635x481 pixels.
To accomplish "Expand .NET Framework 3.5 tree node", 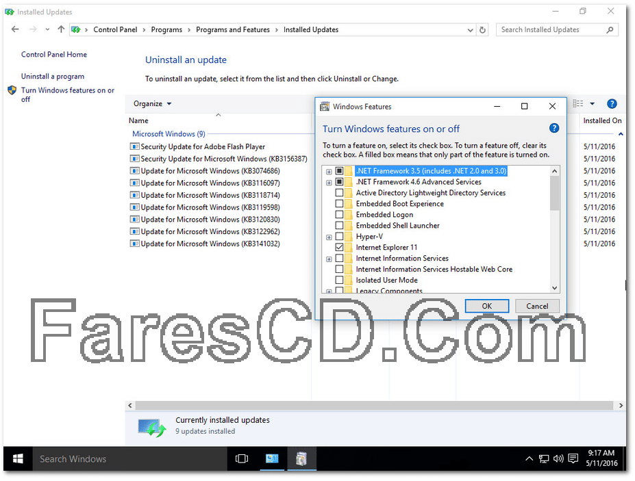I will [329, 172].
